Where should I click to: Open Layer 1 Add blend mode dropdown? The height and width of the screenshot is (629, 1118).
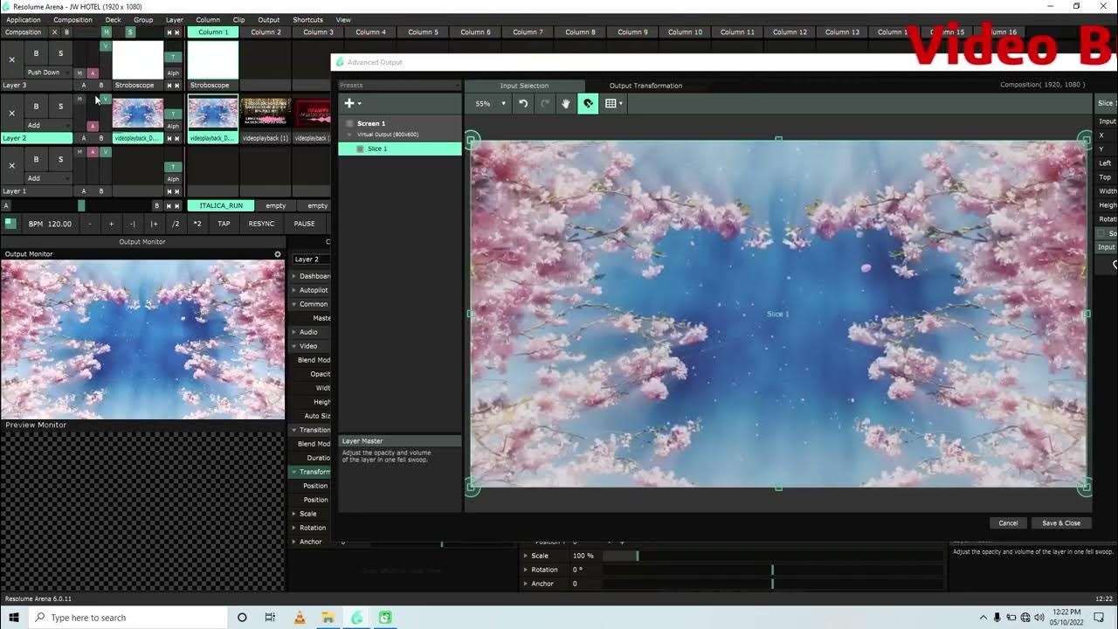(x=48, y=178)
